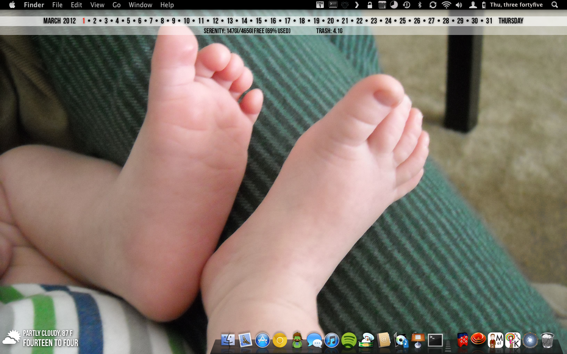
Task: Click the system monitor graph menu bar icon
Action: (x=382, y=5)
